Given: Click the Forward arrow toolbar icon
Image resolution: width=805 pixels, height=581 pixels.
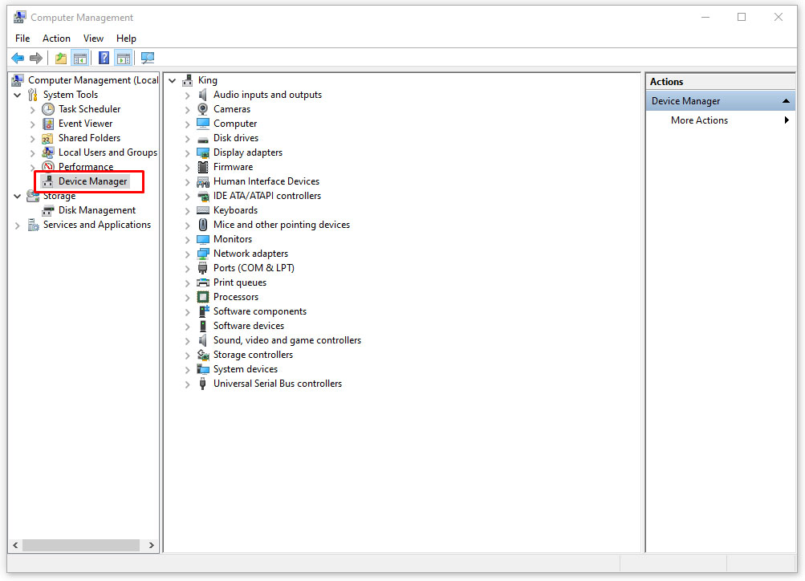Looking at the screenshot, I should click(x=36, y=58).
